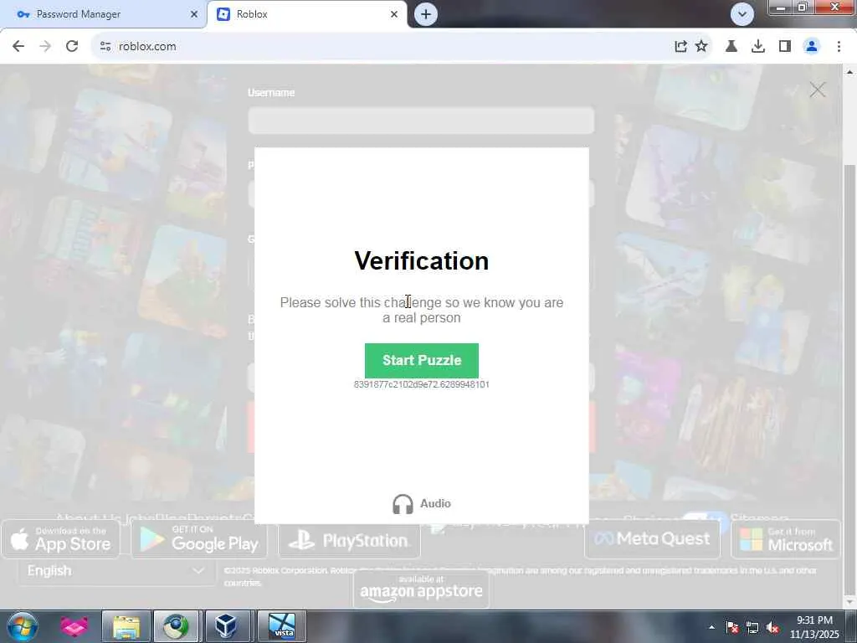Open the Google Play badge
857x643 pixels.
point(199,539)
